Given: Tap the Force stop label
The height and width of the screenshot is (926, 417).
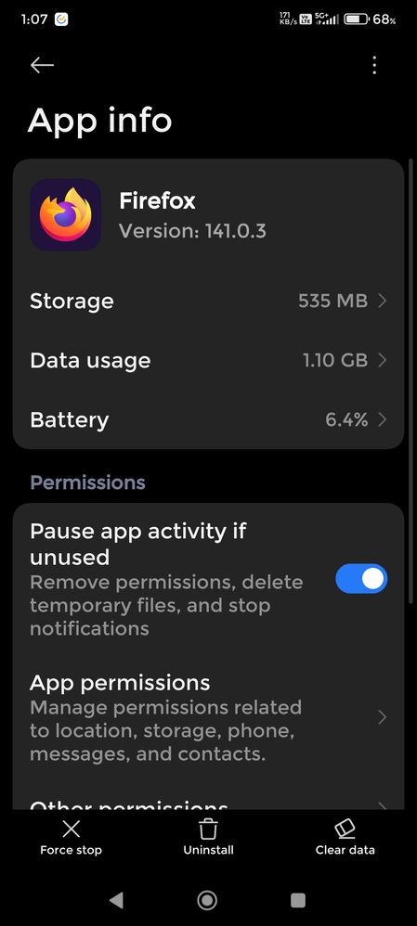Looking at the screenshot, I should [71, 850].
